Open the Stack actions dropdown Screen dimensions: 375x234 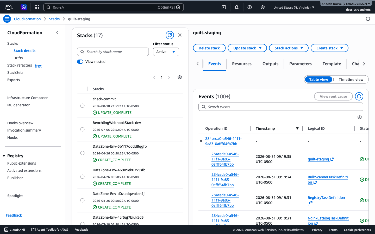[x=289, y=48]
